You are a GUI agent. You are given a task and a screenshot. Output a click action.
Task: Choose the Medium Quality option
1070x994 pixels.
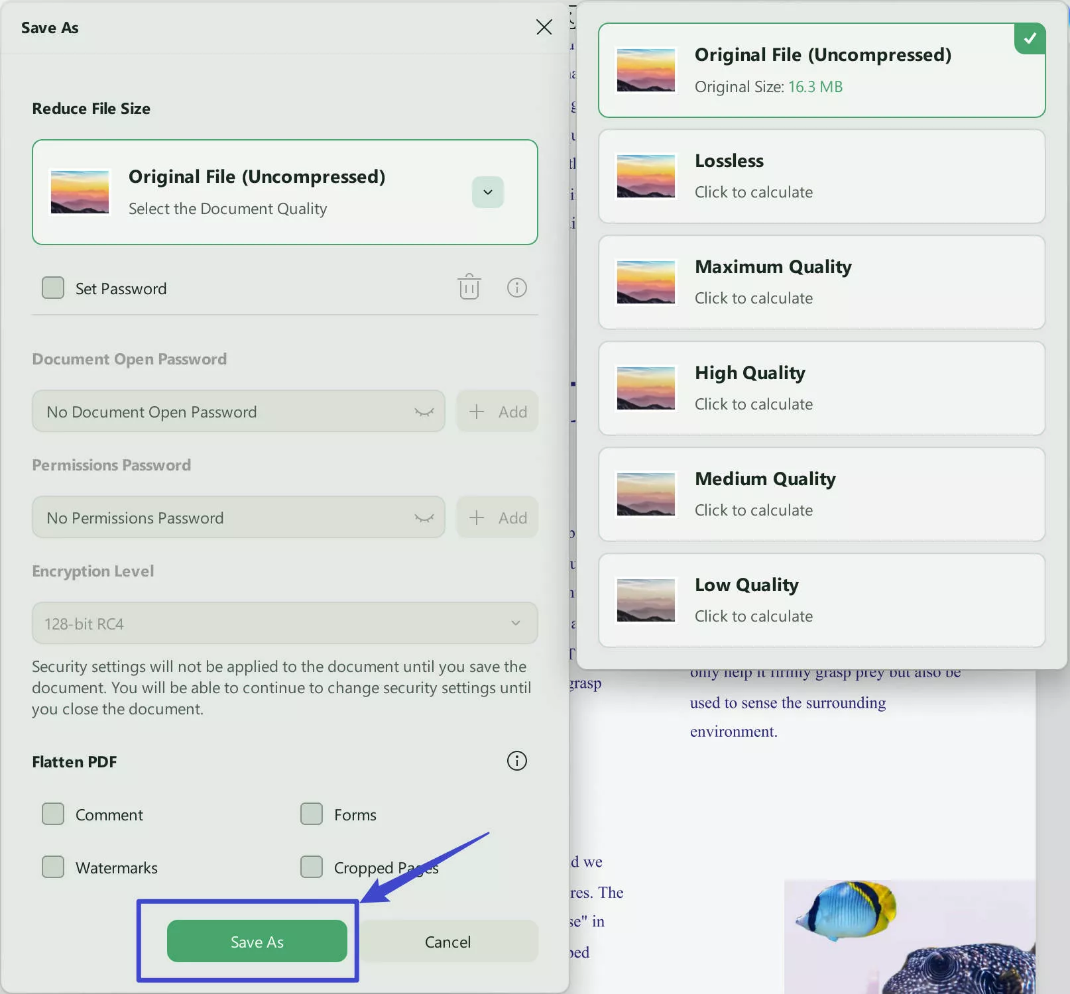tap(821, 494)
